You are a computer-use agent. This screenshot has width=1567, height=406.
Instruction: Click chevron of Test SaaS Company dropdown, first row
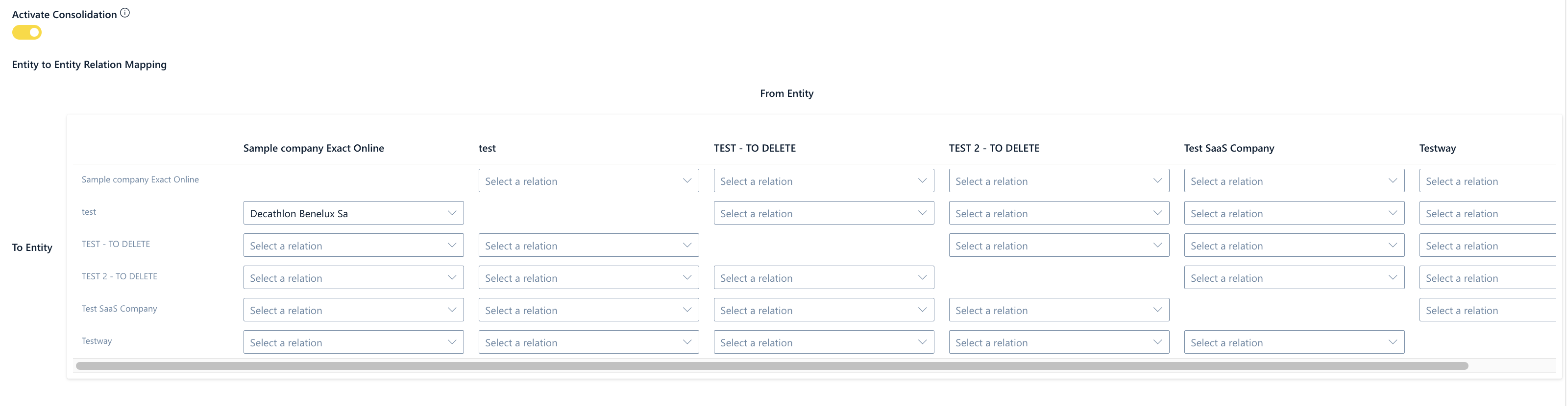pyautogui.click(x=1393, y=180)
